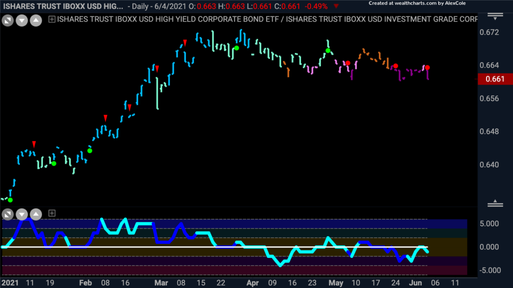Click the 0.672 price axis label
This screenshot has width=513, height=288.
[x=489, y=32]
